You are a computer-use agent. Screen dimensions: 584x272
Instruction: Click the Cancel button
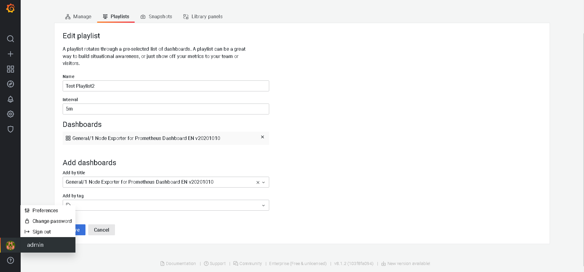tap(101, 230)
